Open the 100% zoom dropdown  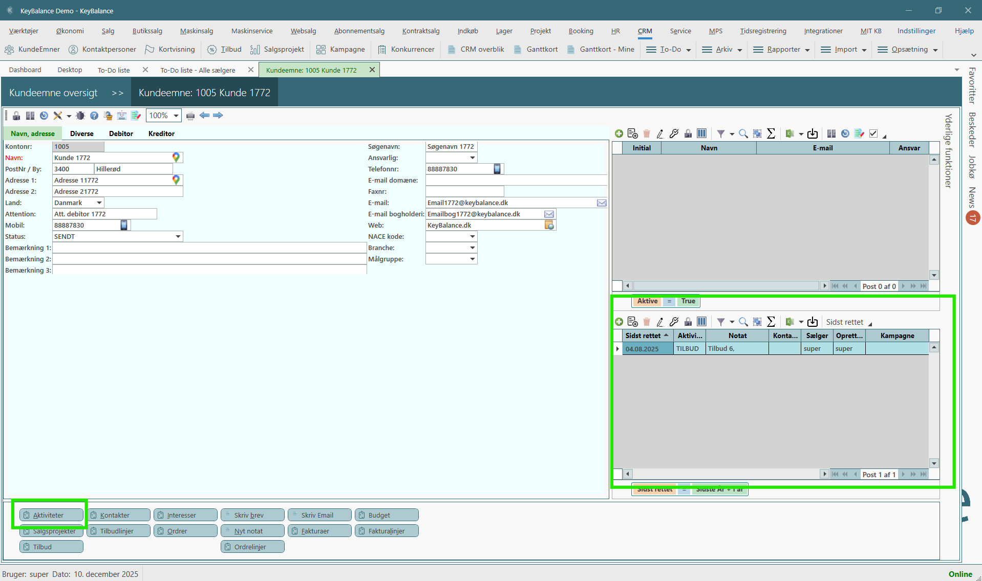176,116
